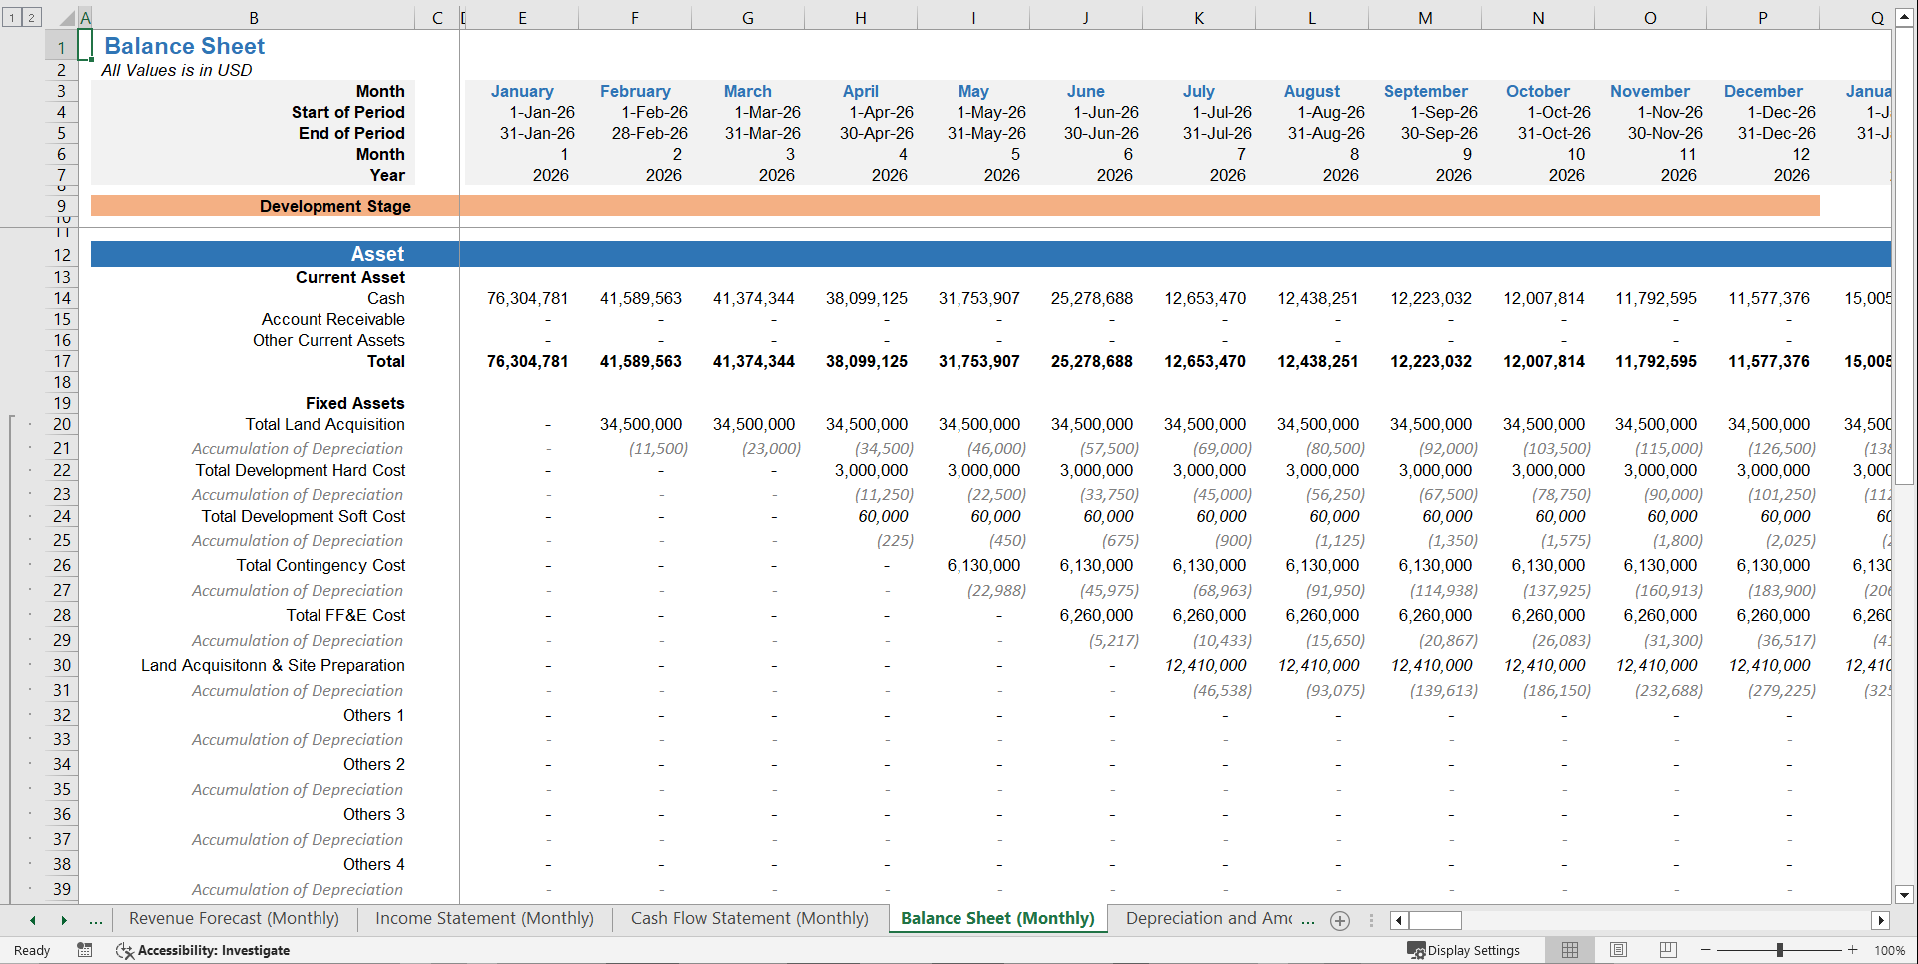
Task: Click the Select All triangle above row numbers
Action: point(66,17)
